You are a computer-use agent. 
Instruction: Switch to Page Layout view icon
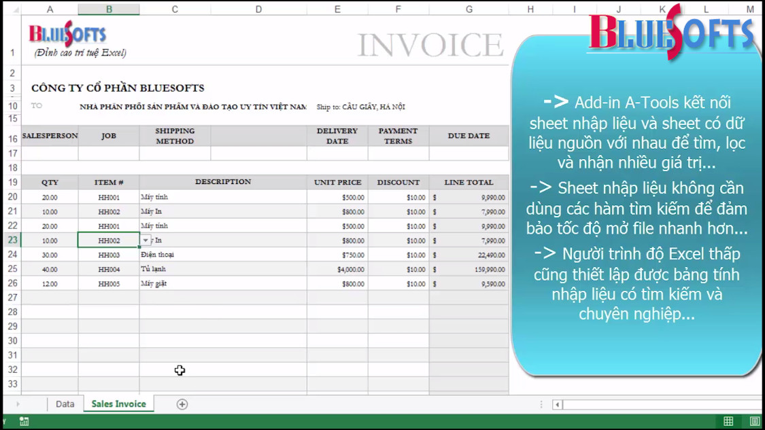(x=754, y=422)
